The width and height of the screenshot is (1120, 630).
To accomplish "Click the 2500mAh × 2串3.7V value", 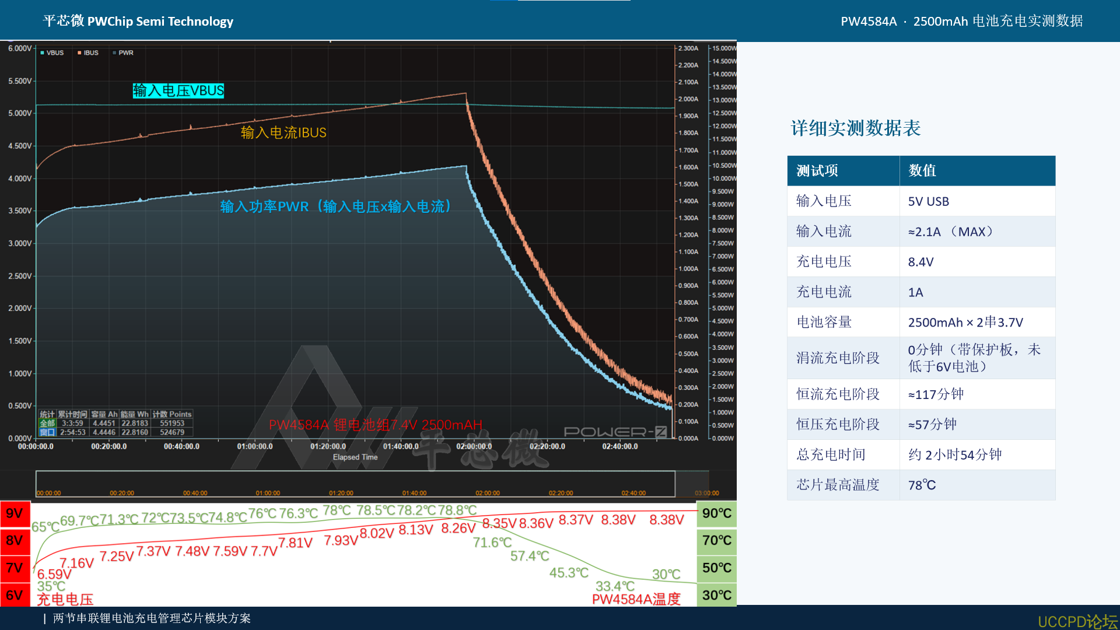I will tap(965, 323).
